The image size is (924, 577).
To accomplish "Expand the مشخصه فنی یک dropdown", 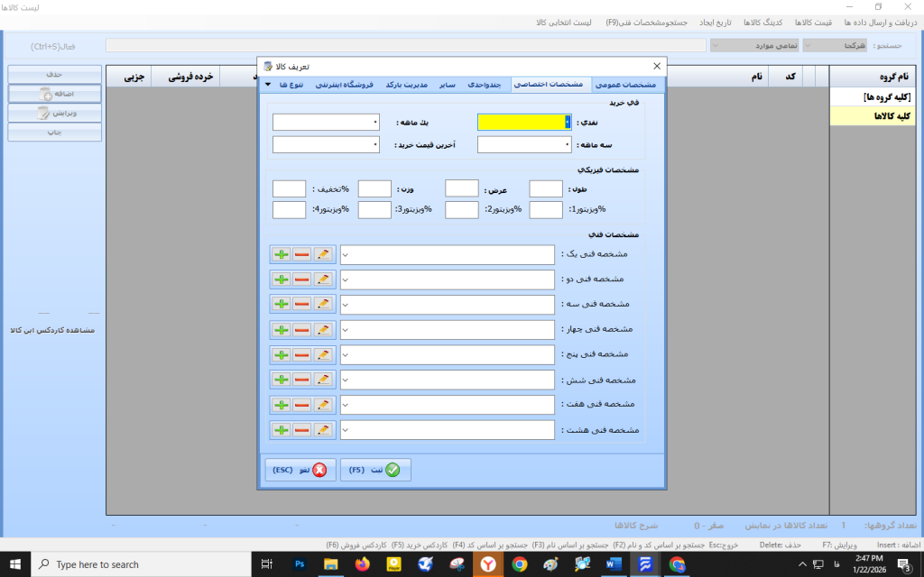I will coord(346,255).
